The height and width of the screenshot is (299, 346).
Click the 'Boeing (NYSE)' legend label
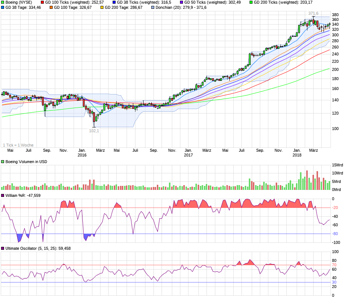pyautogui.click(x=19, y=3)
